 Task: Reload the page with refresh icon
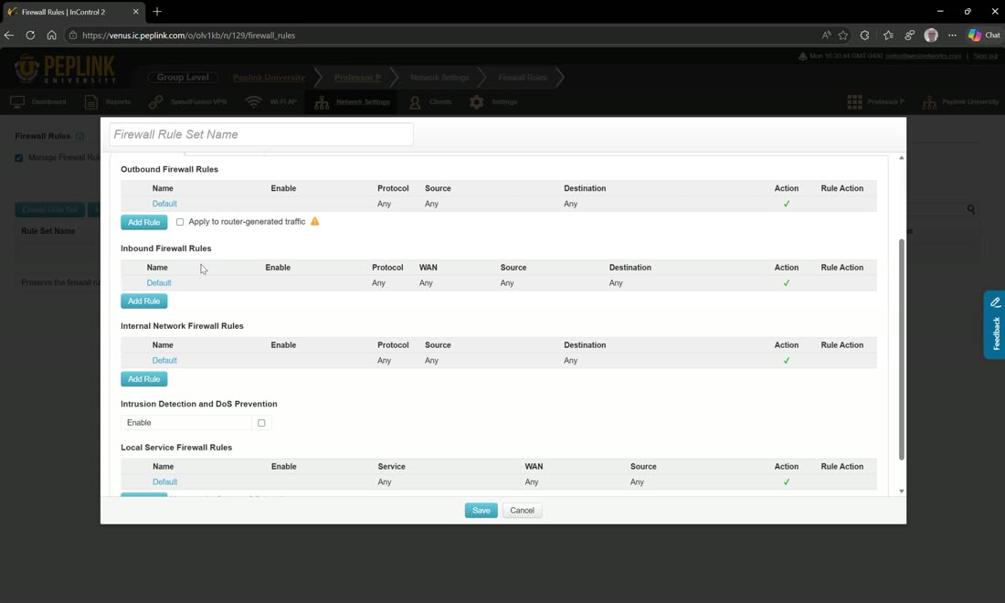pos(30,36)
